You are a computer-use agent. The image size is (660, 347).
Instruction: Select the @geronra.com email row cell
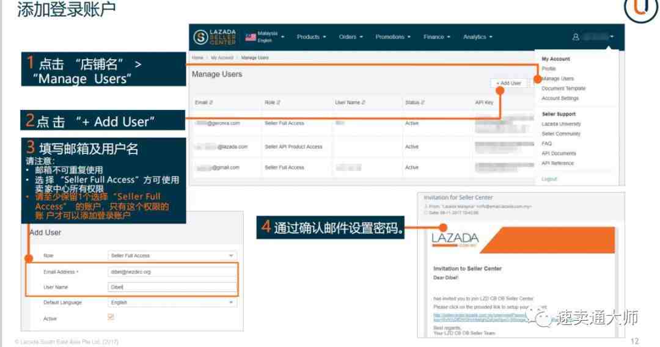point(218,123)
